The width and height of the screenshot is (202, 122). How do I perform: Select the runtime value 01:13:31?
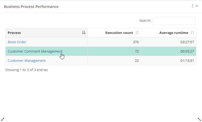187,61
